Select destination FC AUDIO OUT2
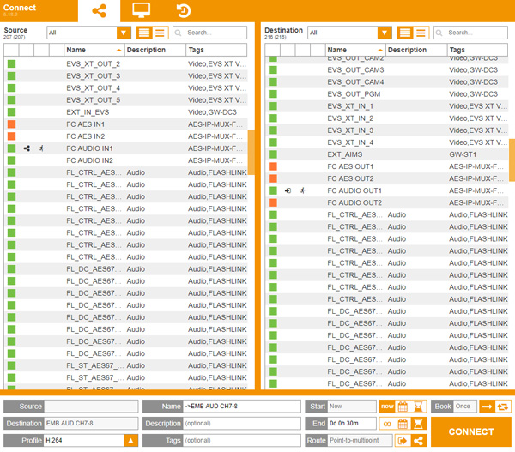The height and width of the screenshot is (452, 515). (x=387, y=203)
